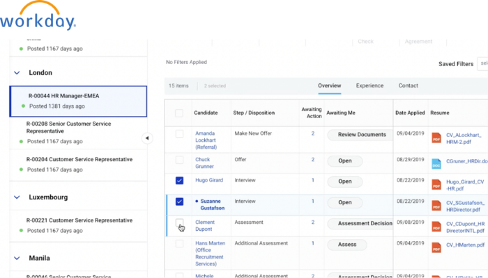Image resolution: width=488 pixels, height=278 pixels.
Task: Open Hugo_Girard_CV-HR.pdf resume link
Action: point(465,186)
